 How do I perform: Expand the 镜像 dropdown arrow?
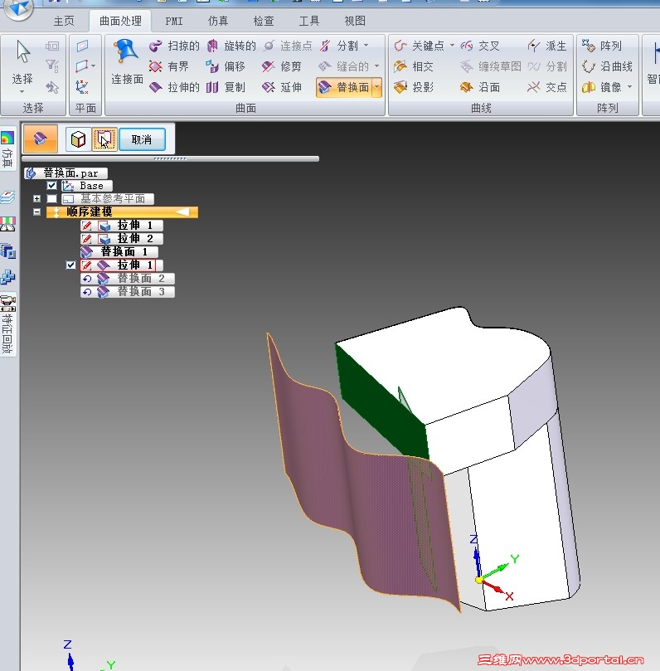coord(629,87)
